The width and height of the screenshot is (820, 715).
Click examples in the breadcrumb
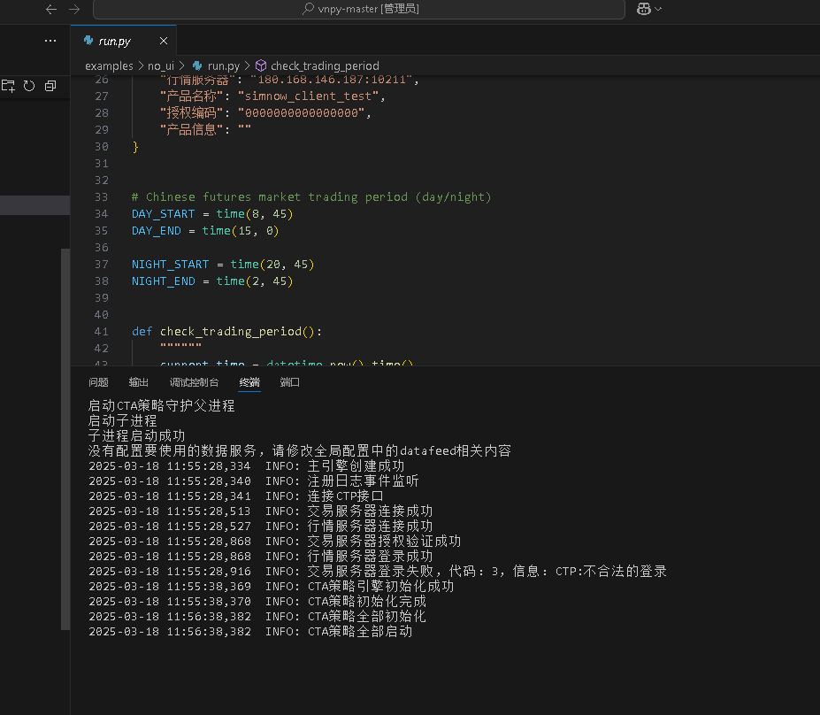tap(109, 65)
